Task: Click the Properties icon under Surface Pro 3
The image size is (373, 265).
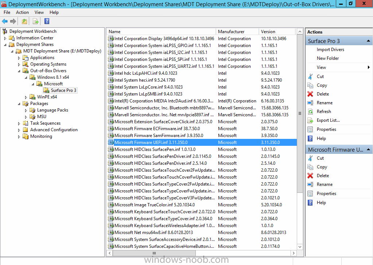Action: (x=310, y=129)
